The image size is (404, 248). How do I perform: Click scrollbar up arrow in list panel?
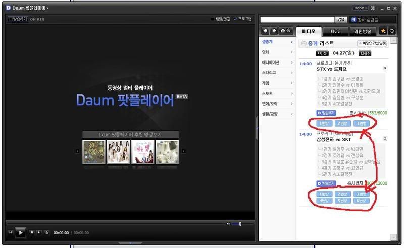[393, 40]
